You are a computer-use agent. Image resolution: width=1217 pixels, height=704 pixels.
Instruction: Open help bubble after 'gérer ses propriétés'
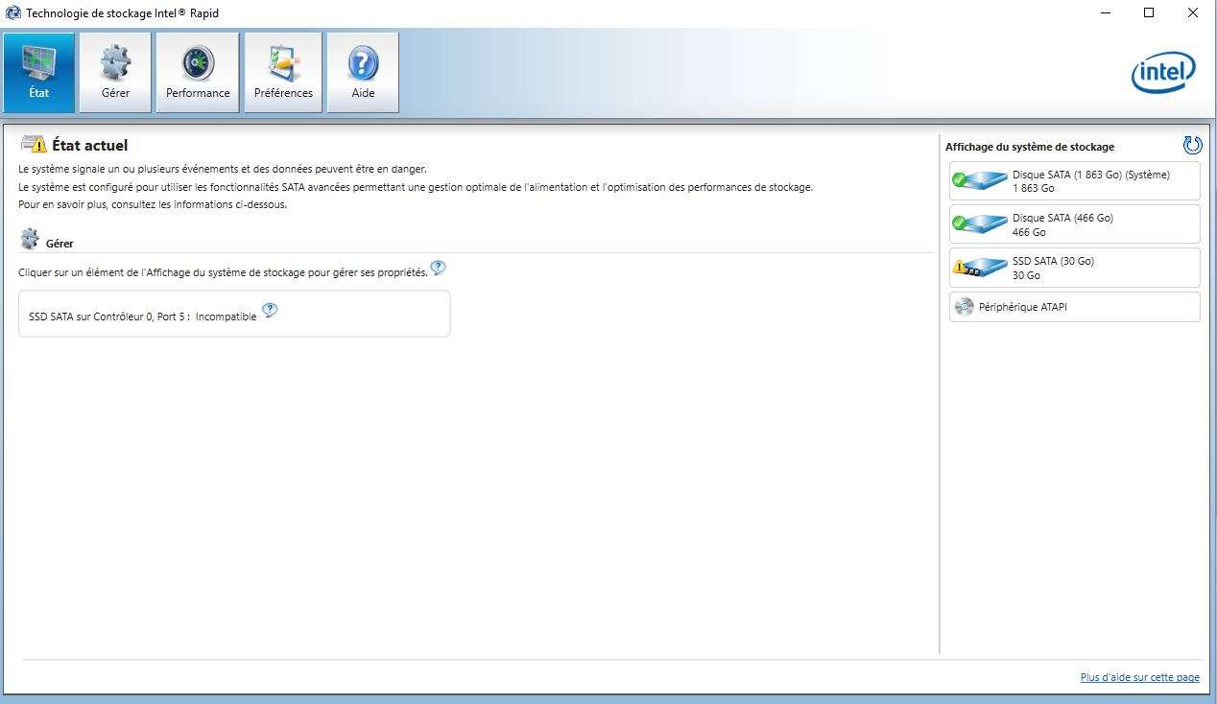point(438,268)
